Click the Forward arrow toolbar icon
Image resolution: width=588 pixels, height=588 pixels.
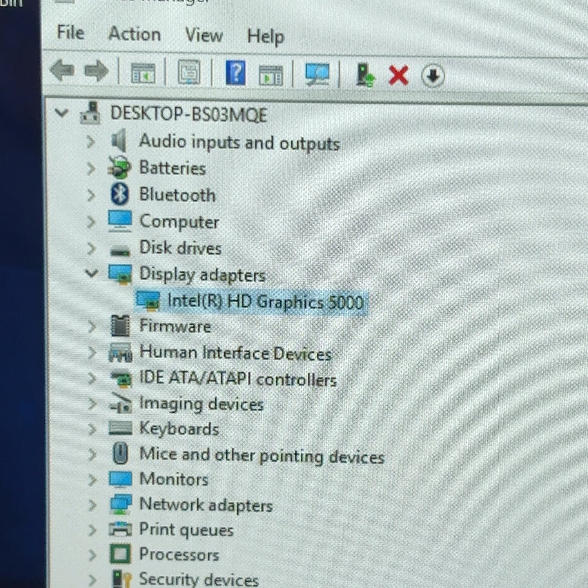(x=96, y=71)
